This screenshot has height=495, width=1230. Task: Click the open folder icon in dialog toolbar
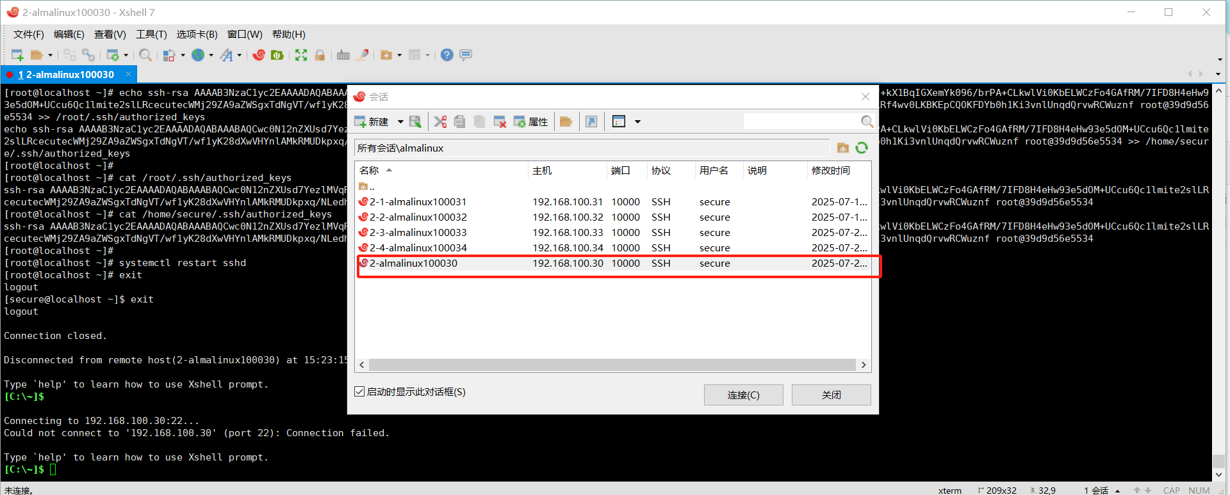pyautogui.click(x=566, y=122)
